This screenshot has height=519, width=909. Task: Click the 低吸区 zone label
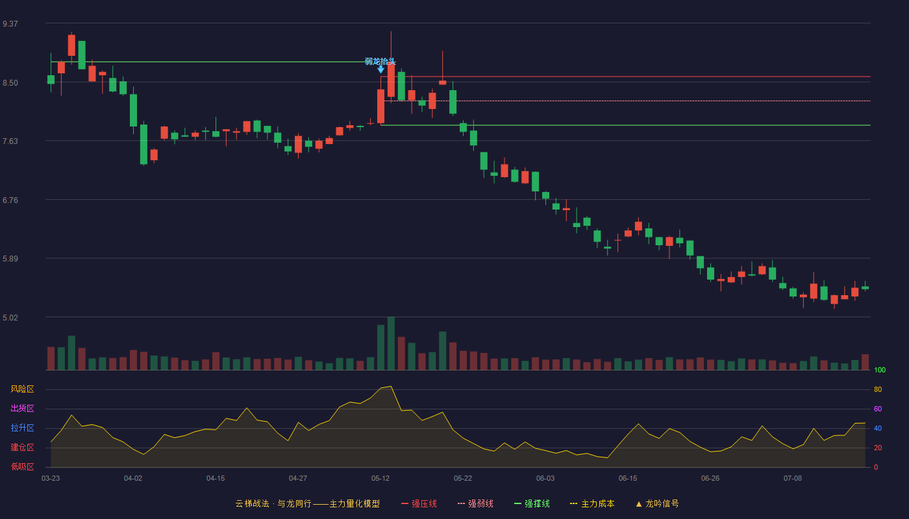coord(22,466)
